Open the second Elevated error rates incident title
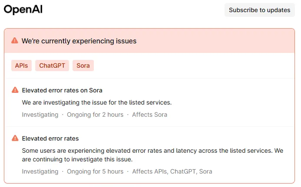 click(50, 138)
